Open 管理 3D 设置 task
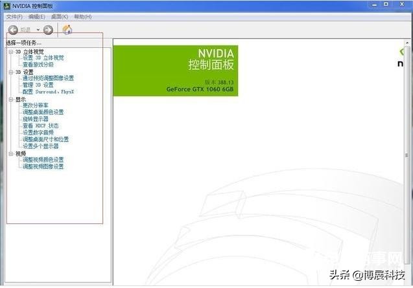 [x=38, y=85]
